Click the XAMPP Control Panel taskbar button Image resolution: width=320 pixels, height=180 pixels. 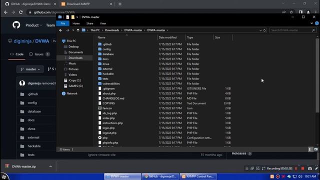[x=198, y=176]
